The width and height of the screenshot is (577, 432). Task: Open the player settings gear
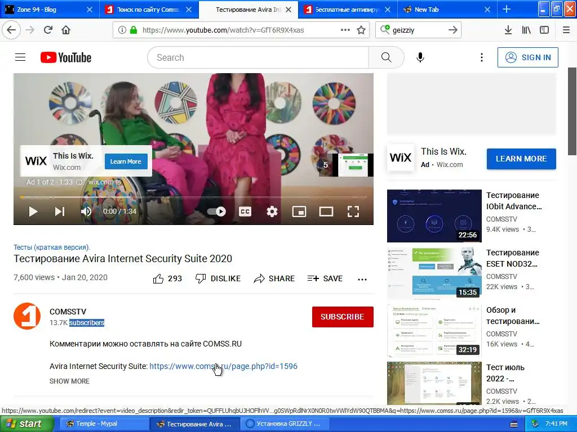coord(272,211)
